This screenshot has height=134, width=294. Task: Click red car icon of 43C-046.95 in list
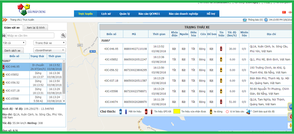3,66
